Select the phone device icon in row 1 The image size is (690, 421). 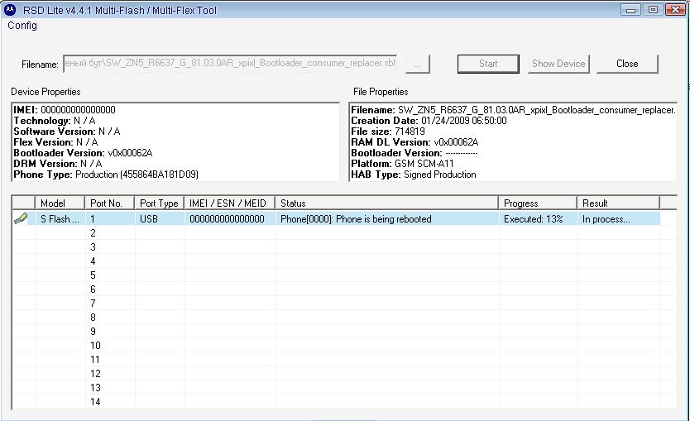tap(20, 218)
